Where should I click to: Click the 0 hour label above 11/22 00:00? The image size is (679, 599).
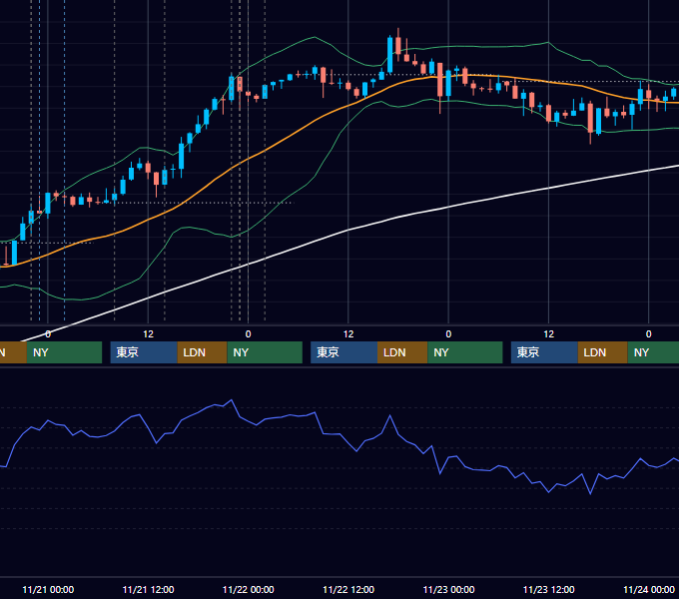[248, 334]
